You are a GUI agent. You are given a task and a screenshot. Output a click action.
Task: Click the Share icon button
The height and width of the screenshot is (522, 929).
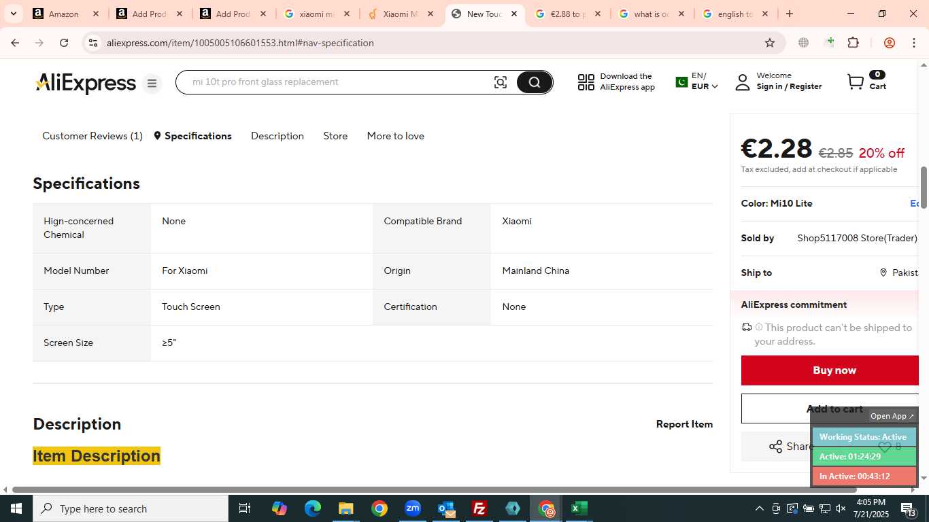click(775, 447)
